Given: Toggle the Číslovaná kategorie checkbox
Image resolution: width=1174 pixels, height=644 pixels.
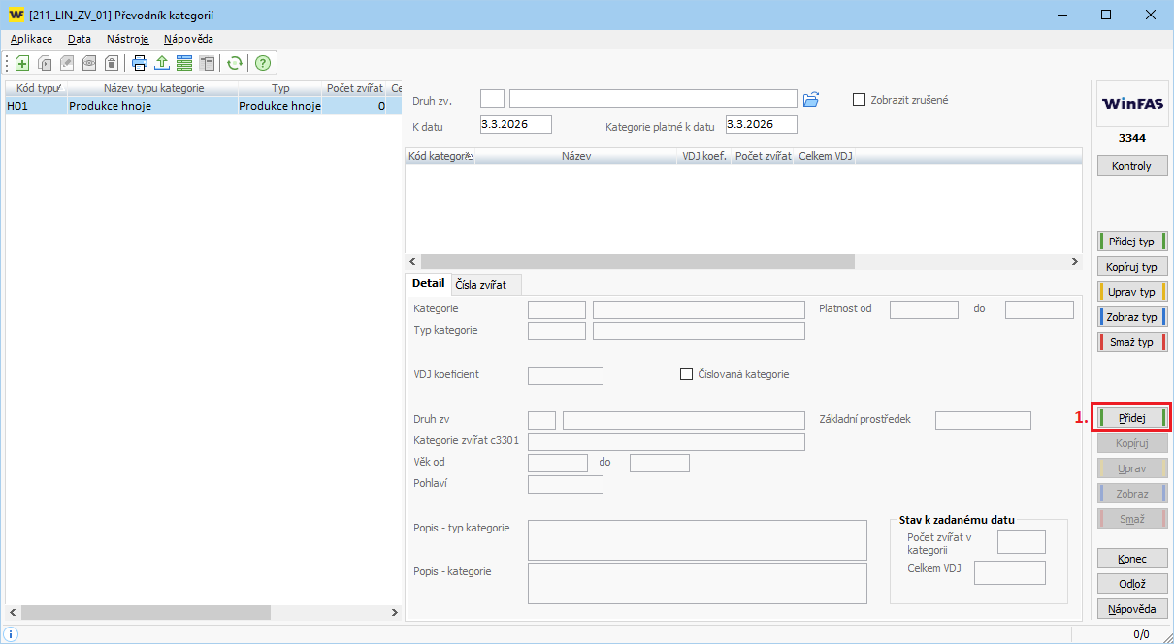Looking at the screenshot, I should click(687, 374).
